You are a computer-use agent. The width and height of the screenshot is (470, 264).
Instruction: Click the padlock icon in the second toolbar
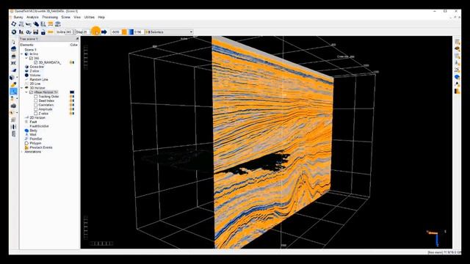pos(43,32)
